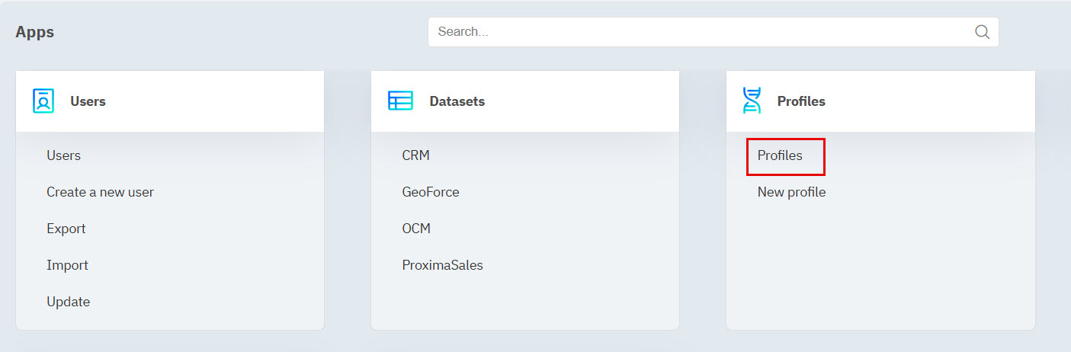Open the Import users option

tap(67, 265)
